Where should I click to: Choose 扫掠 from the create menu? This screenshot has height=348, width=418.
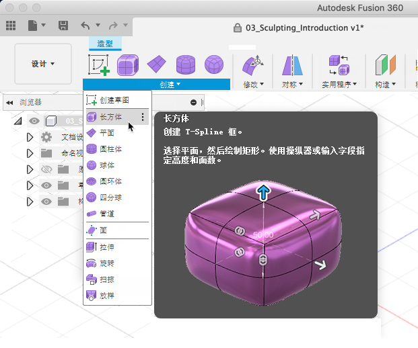(x=117, y=279)
